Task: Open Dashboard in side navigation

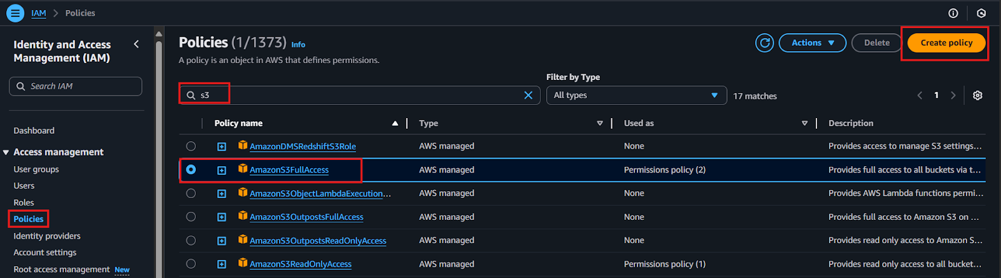Action: click(34, 131)
